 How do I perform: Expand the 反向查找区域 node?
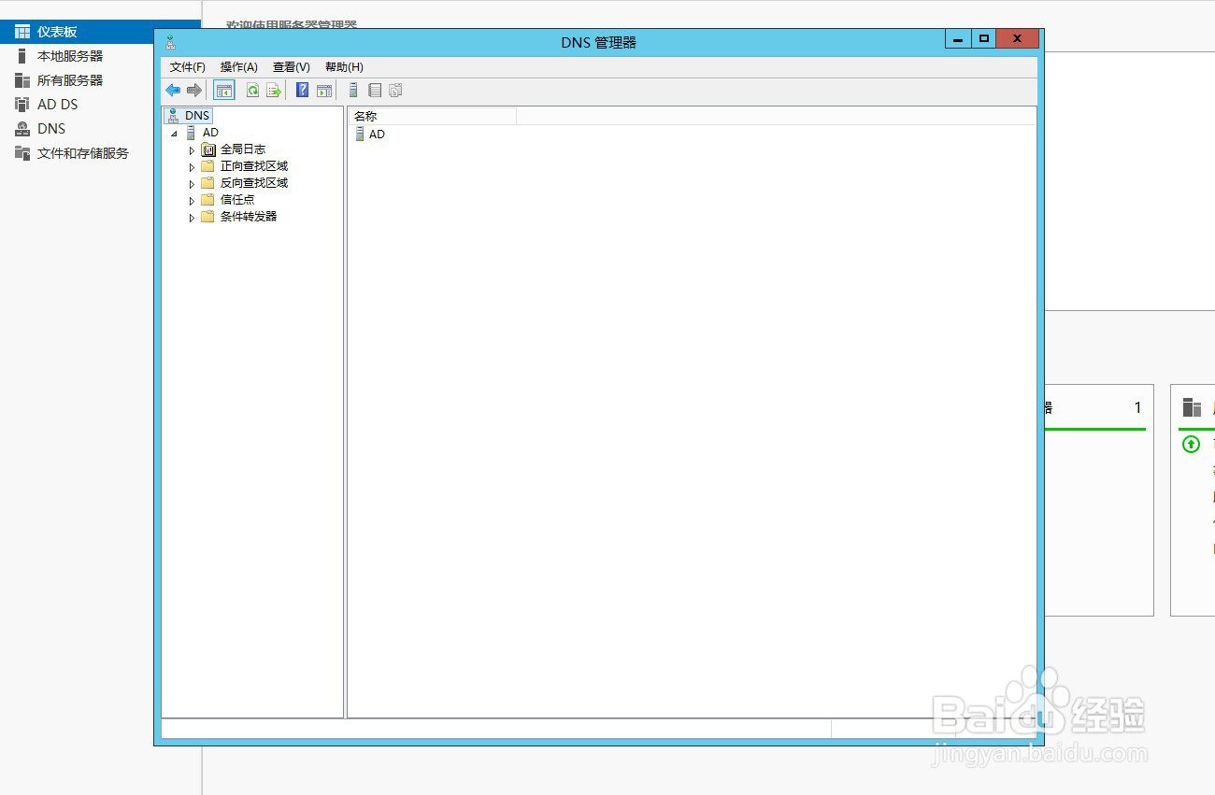tap(192, 184)
